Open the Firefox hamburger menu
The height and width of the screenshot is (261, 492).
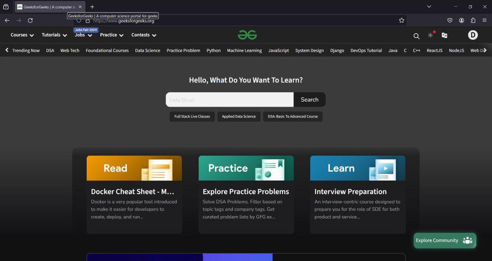pos(485,20)
